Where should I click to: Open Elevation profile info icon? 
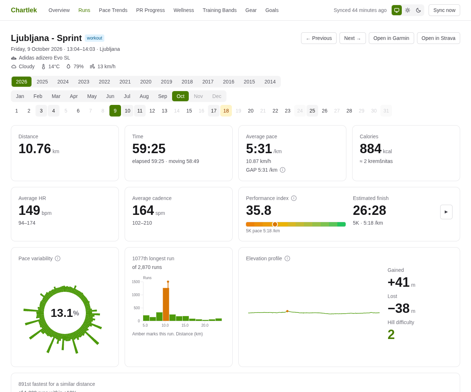pyautogui.click(x=287, y=258)
